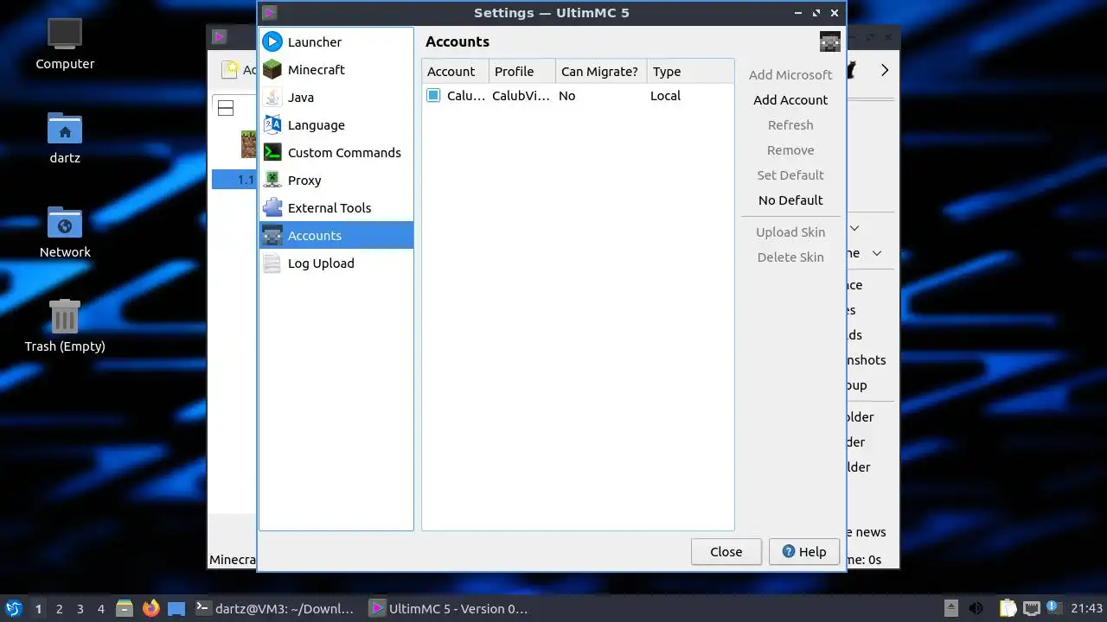Open the Lubuntu start menu
This screenshot has height=622, width=1107.
(14, 608)
